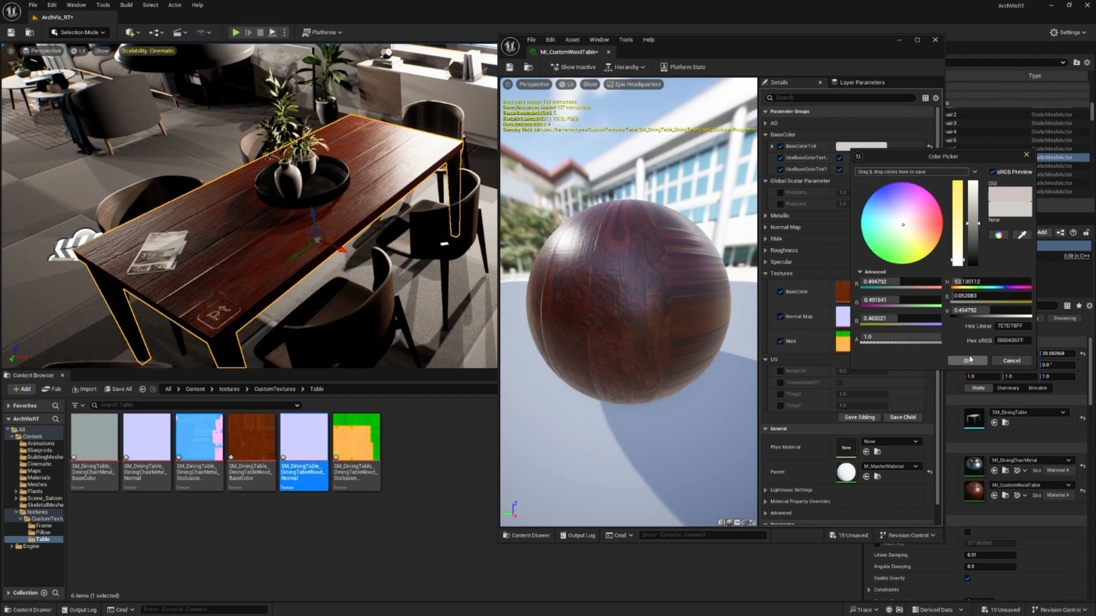Click Details panel settings gear icon

click(x=936, y=98)
